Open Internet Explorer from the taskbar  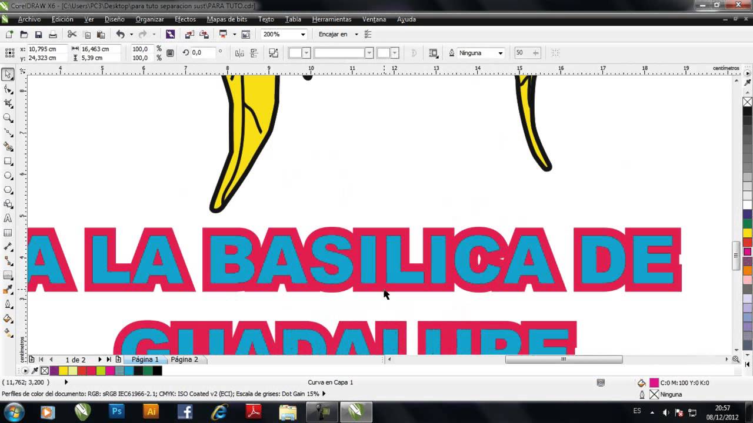tap(219, 412)
